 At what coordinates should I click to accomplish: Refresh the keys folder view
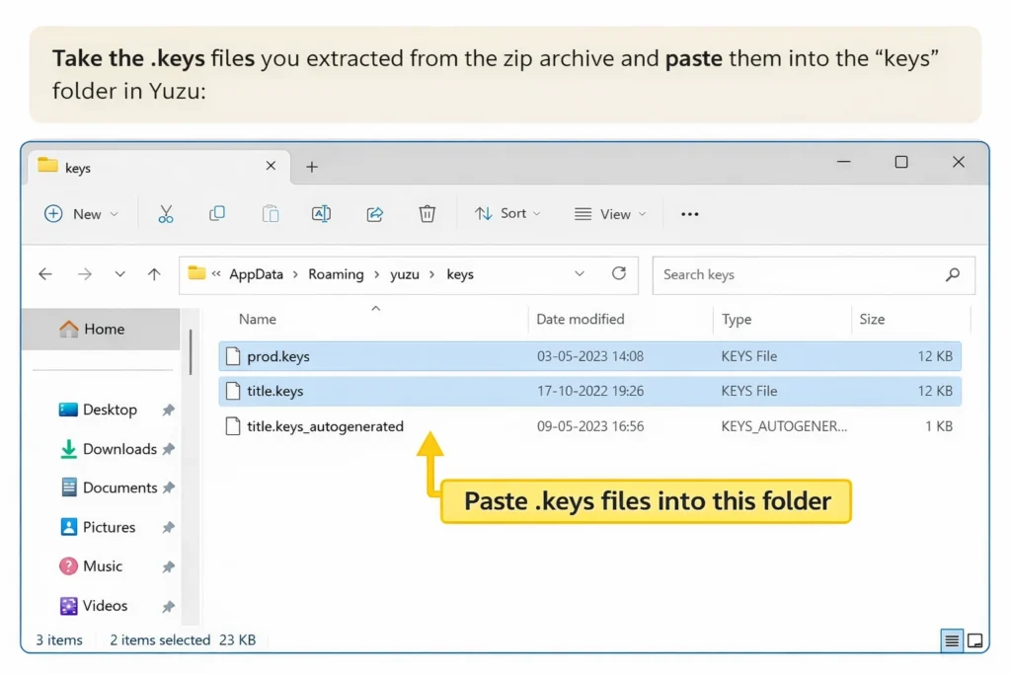[x=619, y=274]
